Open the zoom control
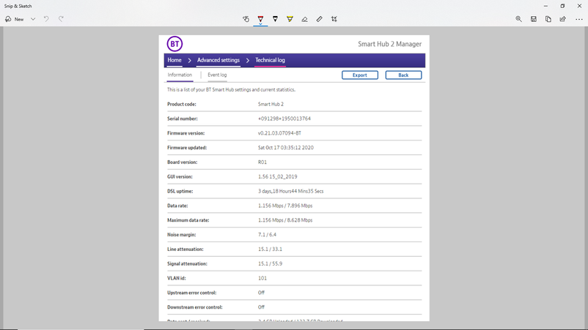Screen dimensions: 588x330 (x=518, y=19)
